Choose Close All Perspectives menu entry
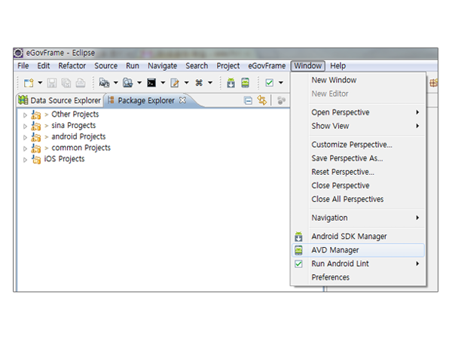Viewport: 452px width, 339px height. (359, 199)
